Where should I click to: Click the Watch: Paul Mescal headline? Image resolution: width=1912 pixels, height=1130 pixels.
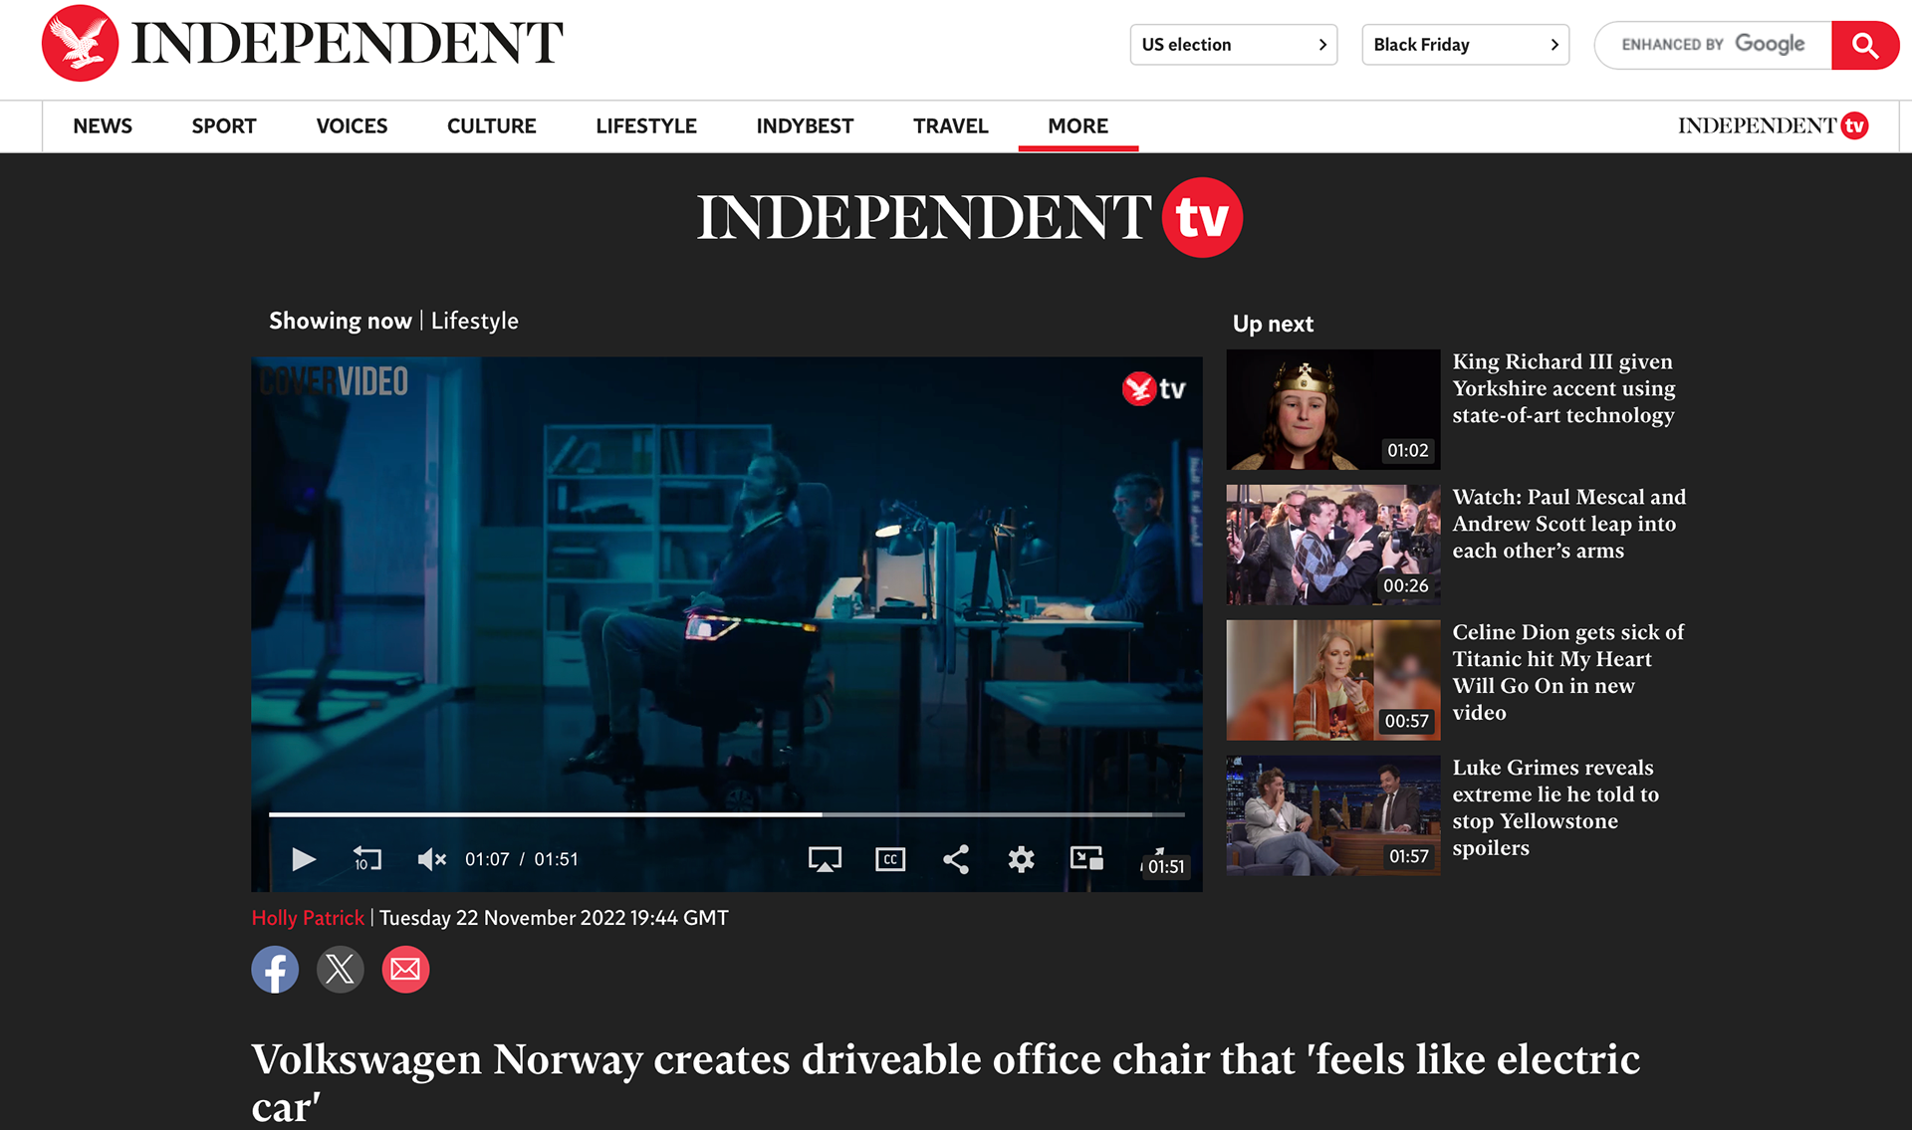click(x=1568, y=524)
